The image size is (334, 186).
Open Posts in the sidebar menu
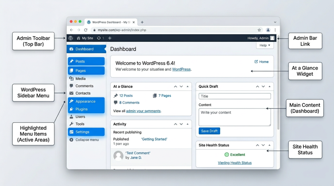tap(86, 61)
